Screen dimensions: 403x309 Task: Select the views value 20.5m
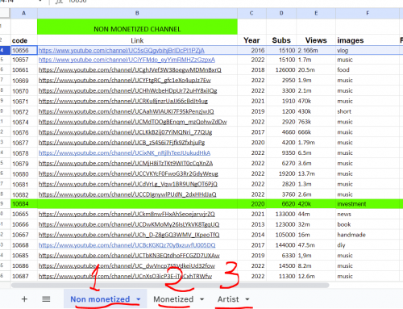(x=316, y=70)
